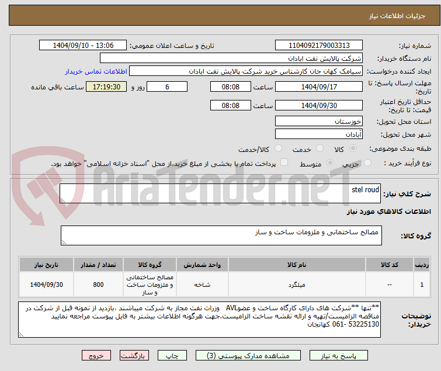Image resolution: width=441 pixels, height=371 pixels.
Task: Click the تعداد / مقدار column header
Action: 98,265
